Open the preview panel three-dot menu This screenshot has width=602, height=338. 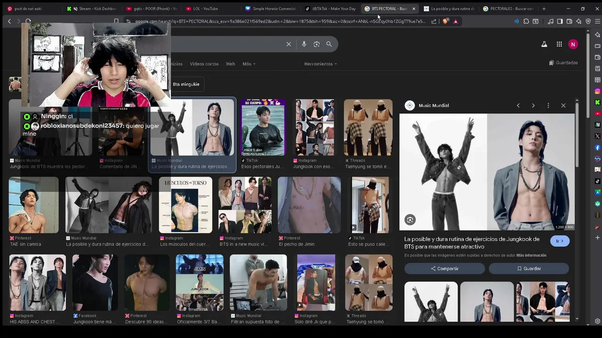[x=548, y=106]
